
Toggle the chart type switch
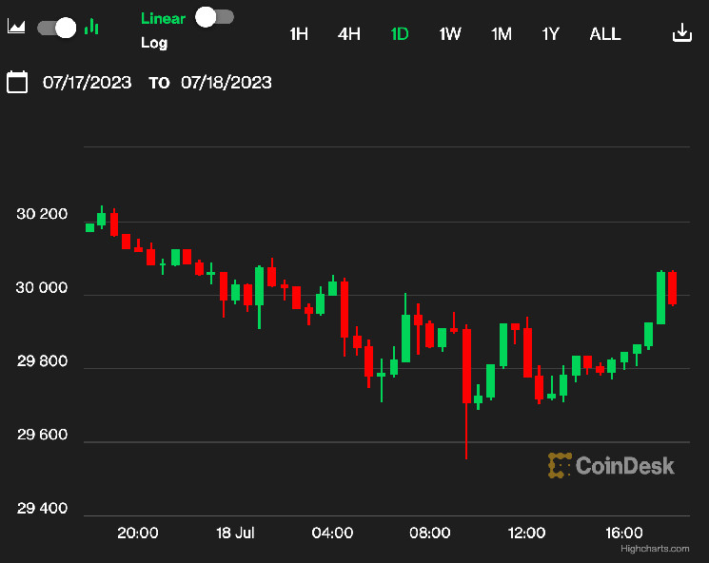(x=56, y=28)
